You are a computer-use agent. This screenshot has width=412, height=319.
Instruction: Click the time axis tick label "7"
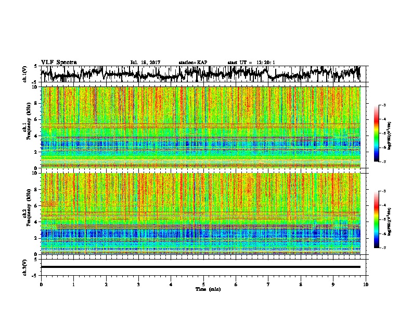[x=268, y=285]
